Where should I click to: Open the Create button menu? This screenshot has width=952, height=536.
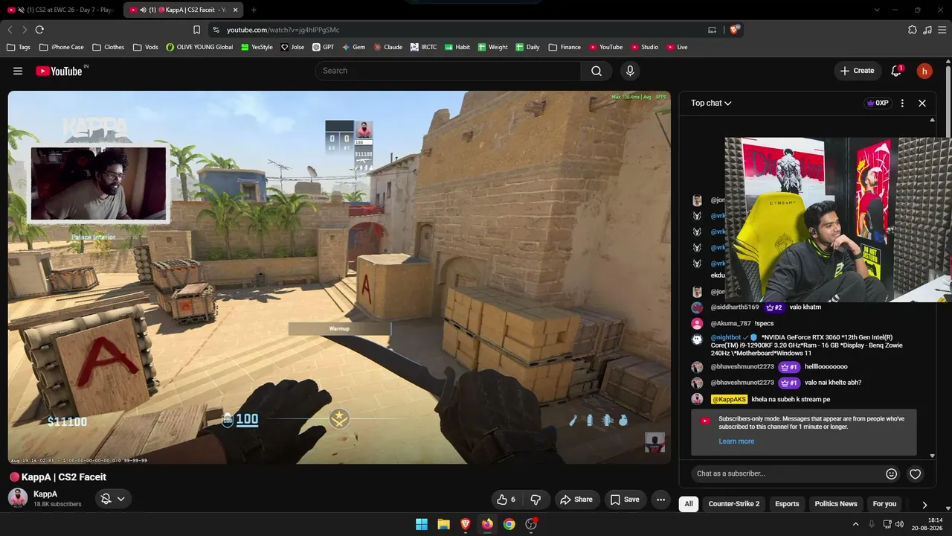click(857, 71)
